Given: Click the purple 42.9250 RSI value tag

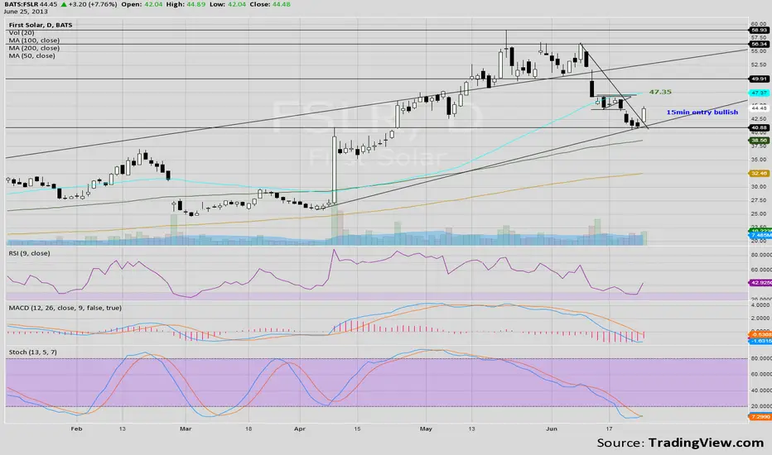Looking at the screenshot, I should [x=760, y=282].
